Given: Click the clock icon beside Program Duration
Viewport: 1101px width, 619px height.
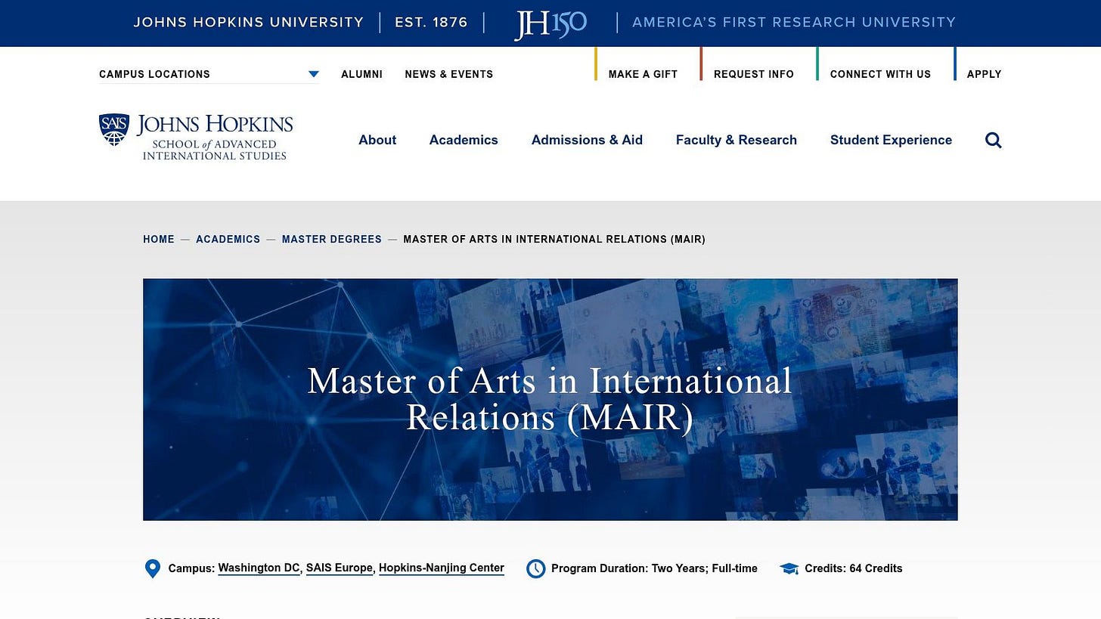Looking at the screenshot, I should [536, 568].
